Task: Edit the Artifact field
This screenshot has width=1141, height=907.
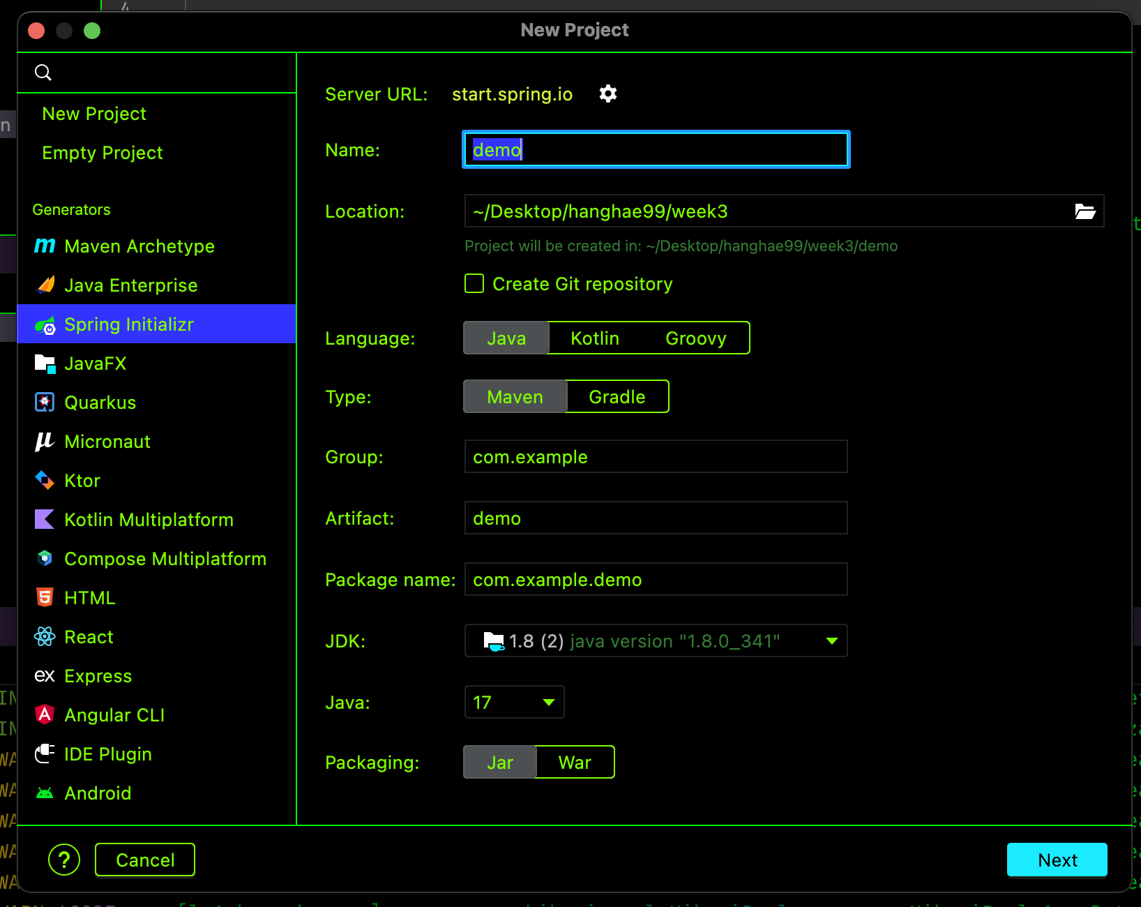Action: 656,518
